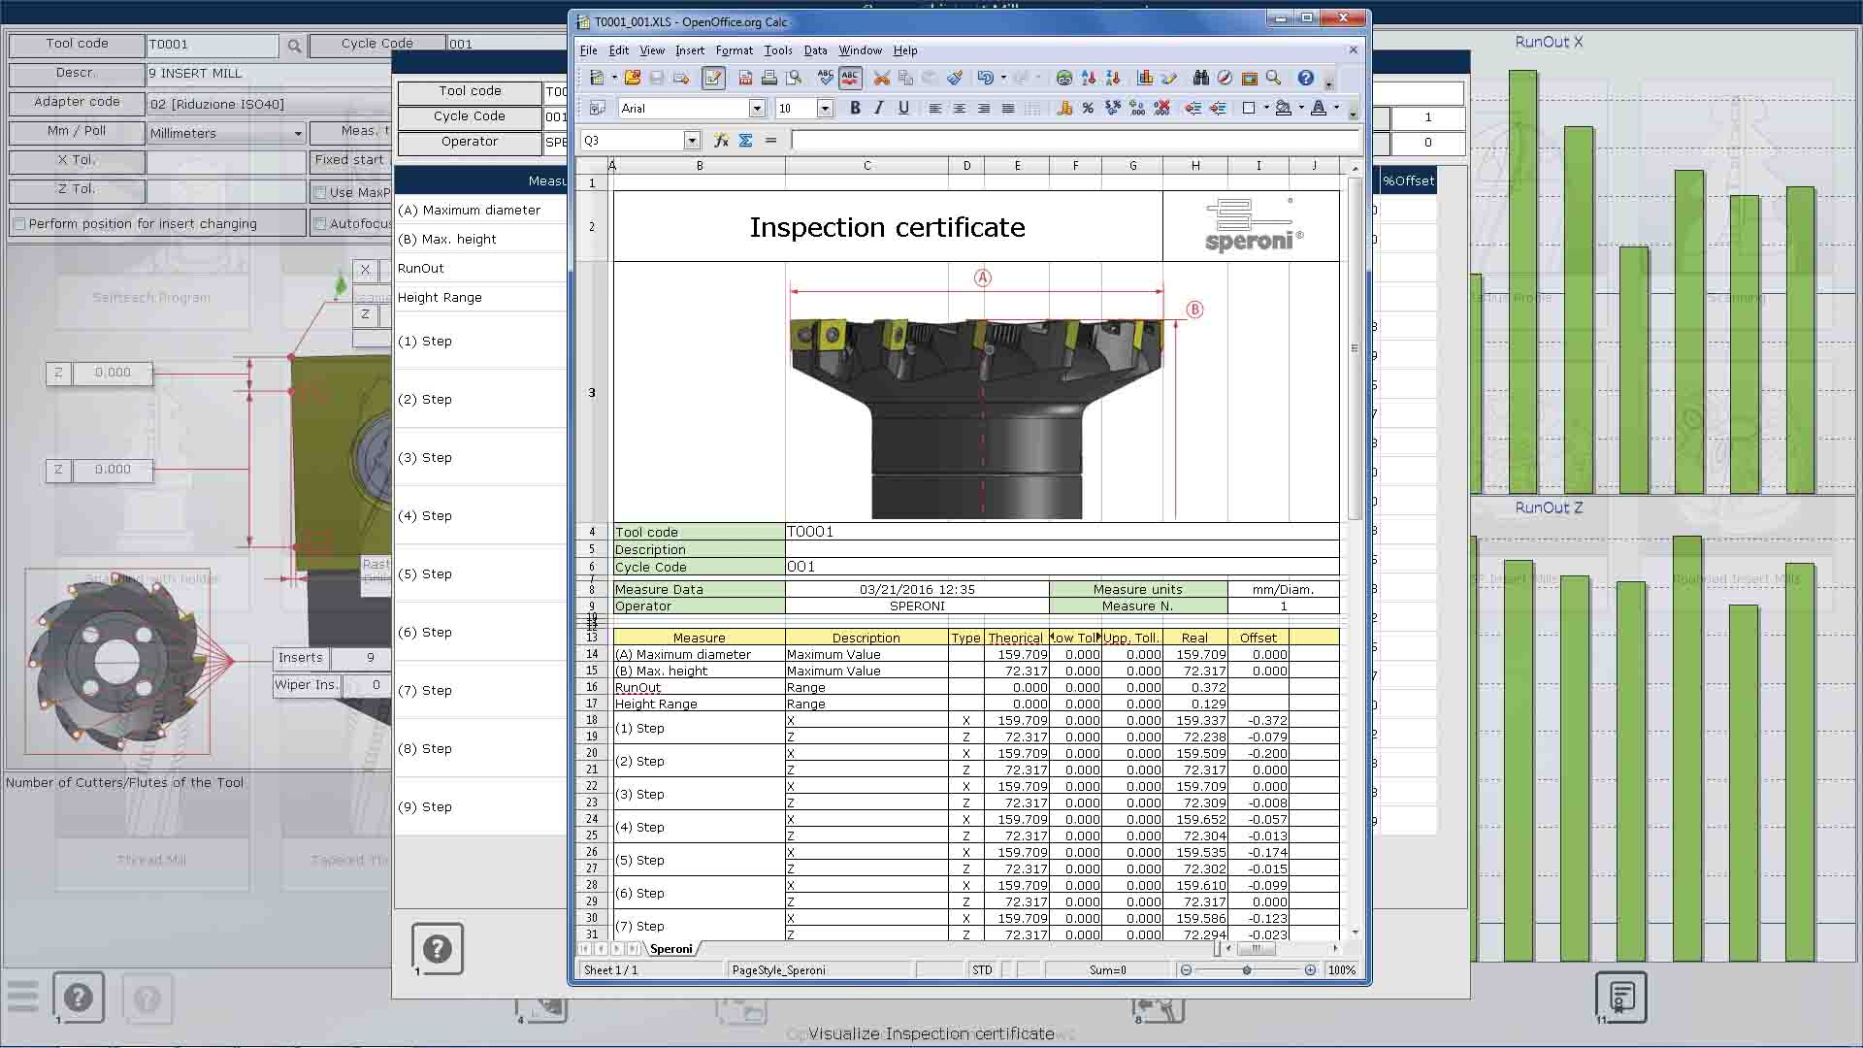
Task: Toggle the Use MaxP checkbox
Action: (320, 193)
